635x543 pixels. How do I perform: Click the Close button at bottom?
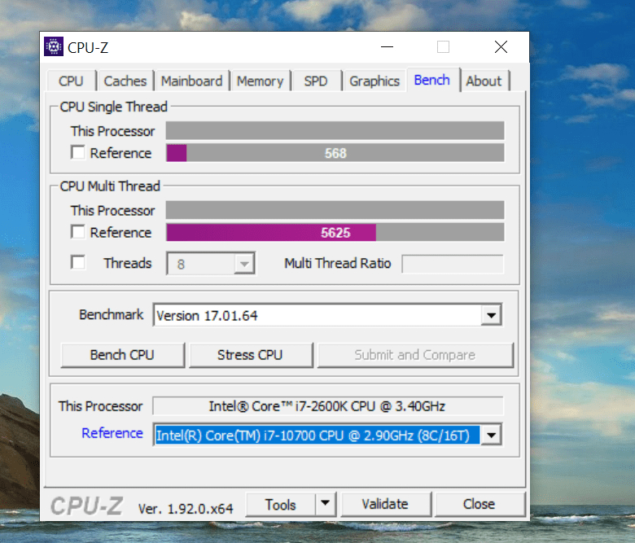(480, 505)
